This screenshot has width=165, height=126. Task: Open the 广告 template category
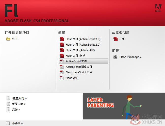tap(122, 39)
